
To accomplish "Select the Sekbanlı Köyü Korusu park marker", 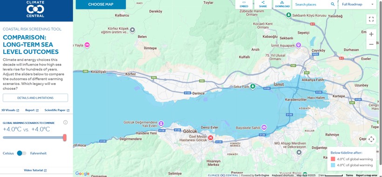I will [x=289, y=15].
